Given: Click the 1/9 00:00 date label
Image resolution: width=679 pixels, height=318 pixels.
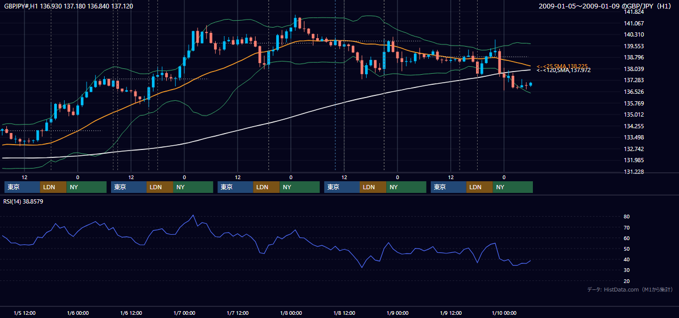Looking at the screenshot, I should (397, 313).
